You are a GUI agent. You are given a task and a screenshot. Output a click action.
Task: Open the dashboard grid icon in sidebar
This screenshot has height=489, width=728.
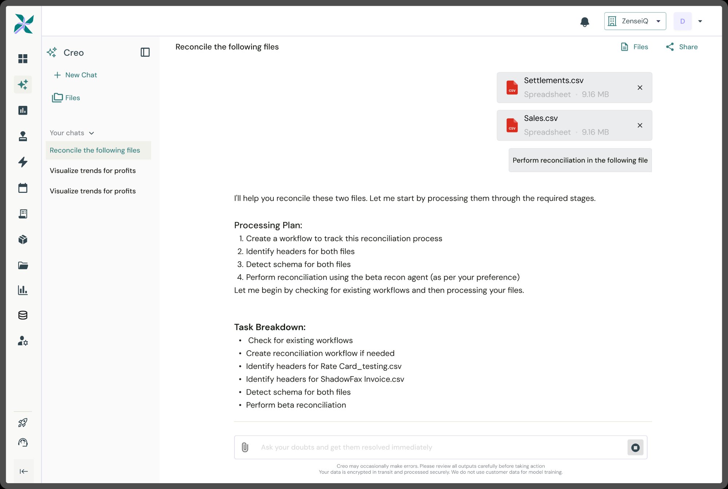click(23, 59)
